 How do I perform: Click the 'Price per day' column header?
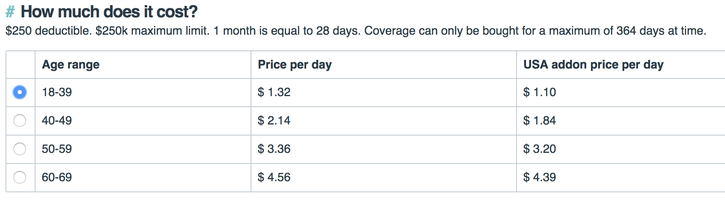384,65
